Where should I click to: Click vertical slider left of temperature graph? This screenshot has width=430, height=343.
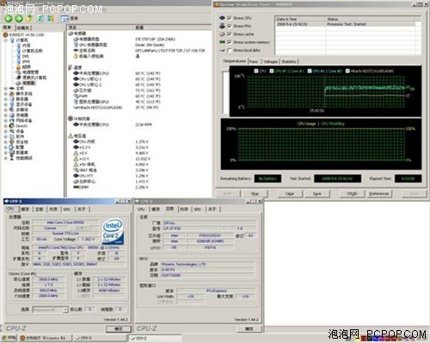coord(225,93)
